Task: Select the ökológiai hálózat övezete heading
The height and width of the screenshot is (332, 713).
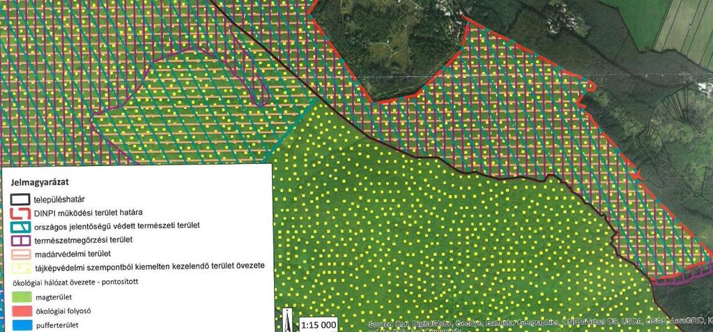Action: click(74, 282)
